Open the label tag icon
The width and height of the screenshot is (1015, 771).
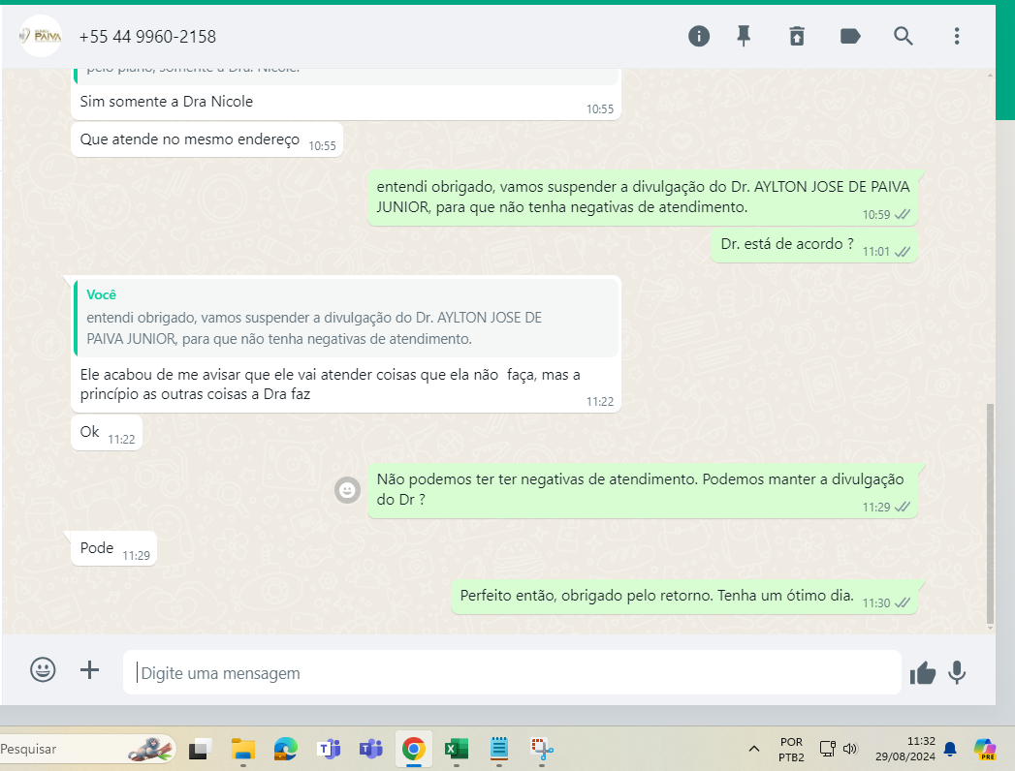tap(850, 36)
